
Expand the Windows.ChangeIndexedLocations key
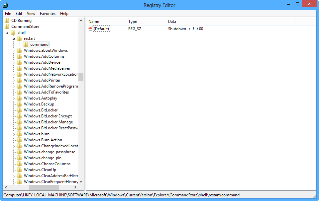[14, 146]
